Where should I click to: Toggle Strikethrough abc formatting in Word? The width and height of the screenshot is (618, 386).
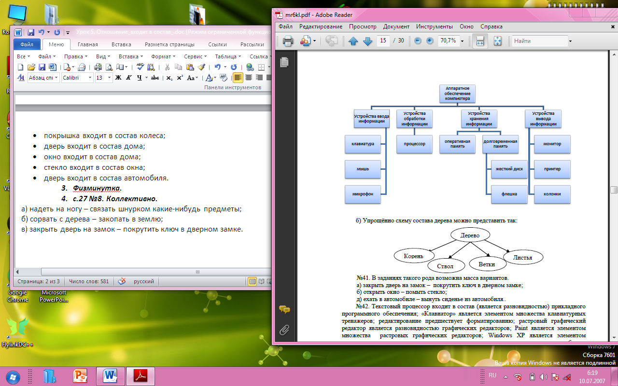(x=155, y=78)
